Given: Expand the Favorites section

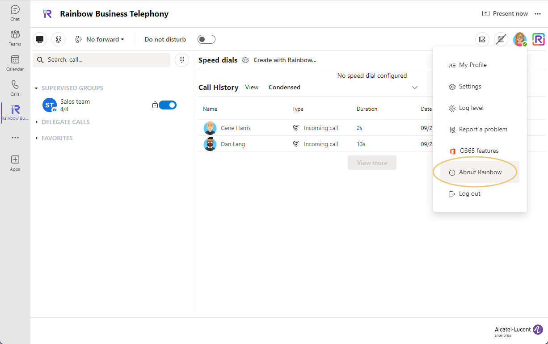Looking at the screenshot, I should point(57,138).
